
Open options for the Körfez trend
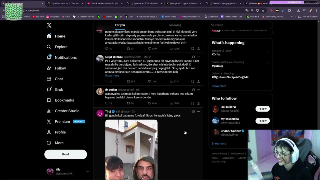click(268, 51)
